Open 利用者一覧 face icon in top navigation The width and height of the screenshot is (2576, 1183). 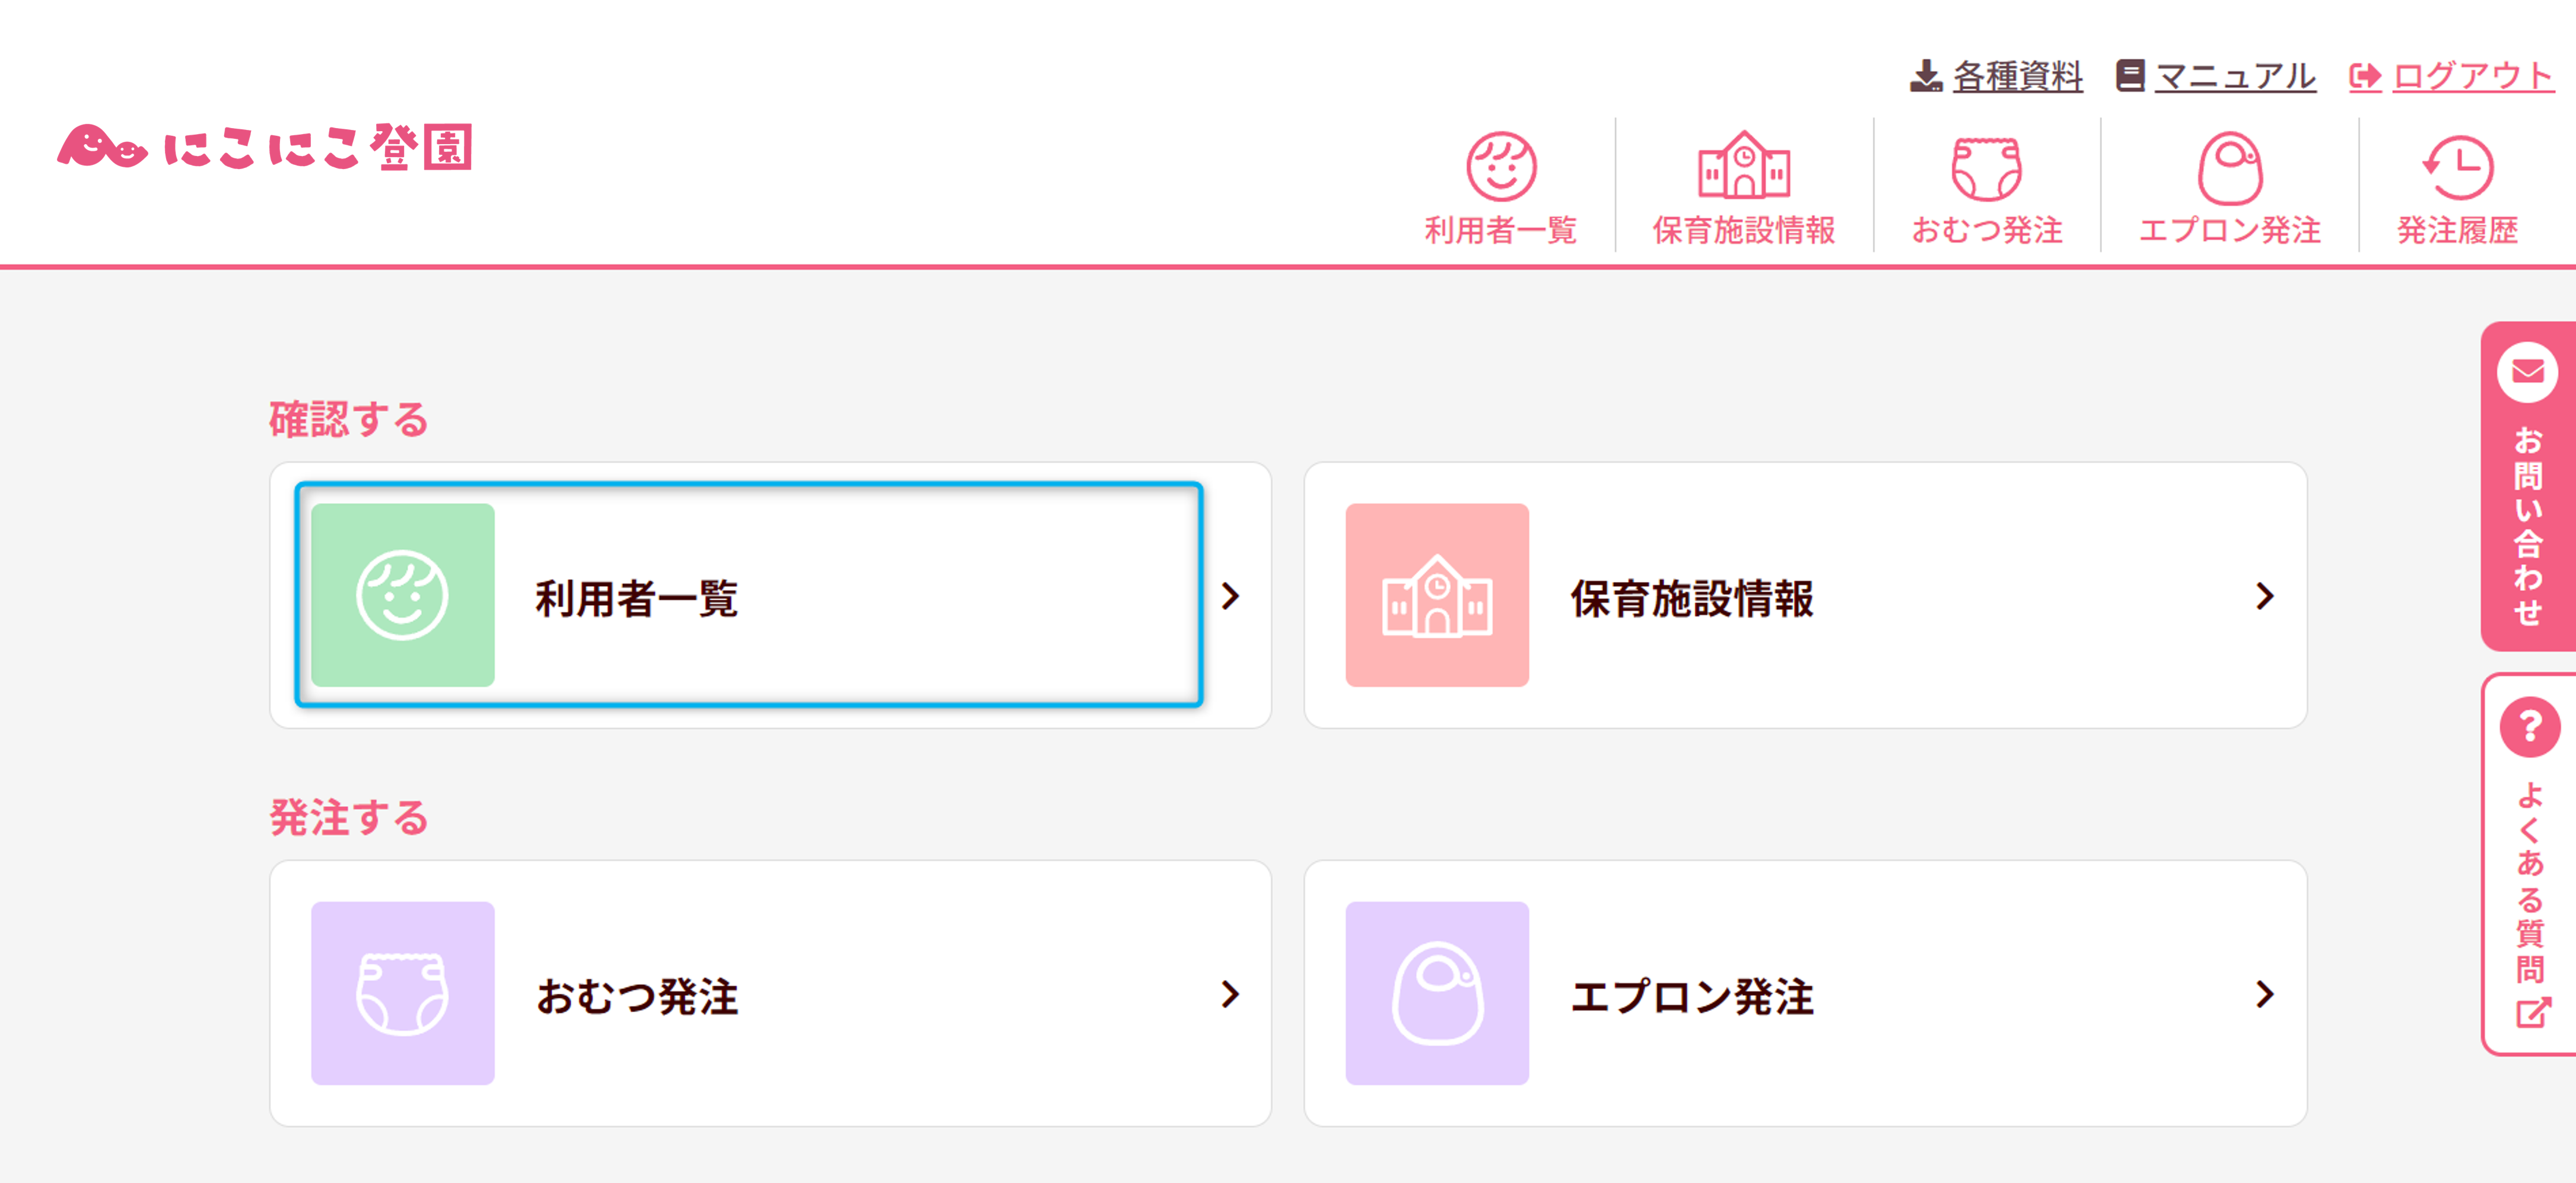[x=1500, y=166]
